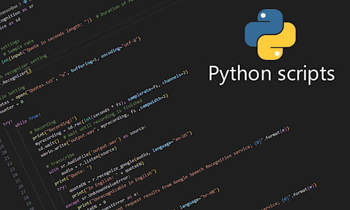The image size is (350, 210).
Task: Click the language="hr-HR" argument
Action: 199,199
